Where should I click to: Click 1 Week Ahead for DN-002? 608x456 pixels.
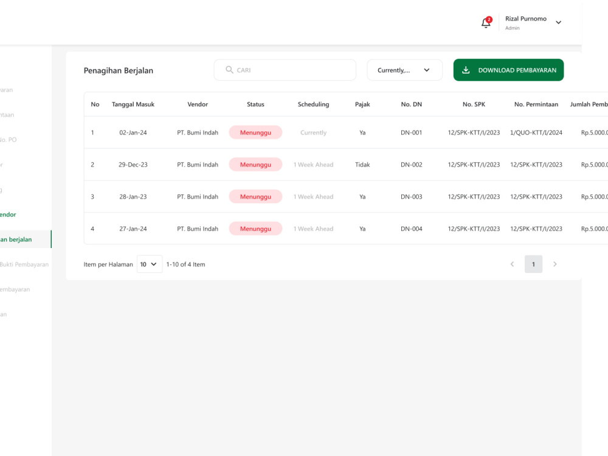pos(313,165)
